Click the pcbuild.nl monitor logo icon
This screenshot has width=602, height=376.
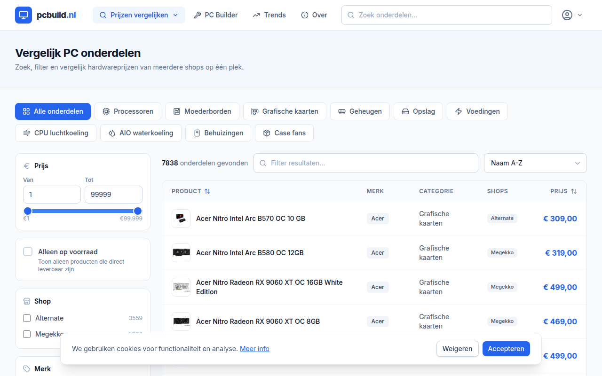tap(24, 15)
